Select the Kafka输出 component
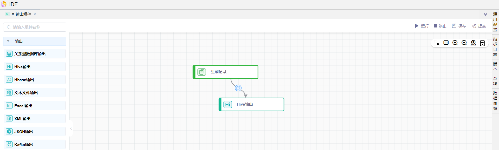 tap(35, 145)
